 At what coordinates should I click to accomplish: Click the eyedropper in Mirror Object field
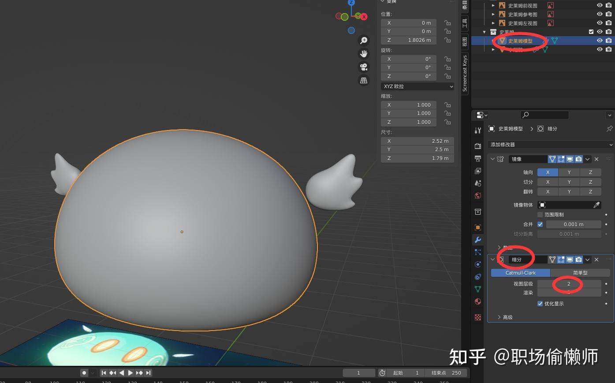tap(596, 205)
